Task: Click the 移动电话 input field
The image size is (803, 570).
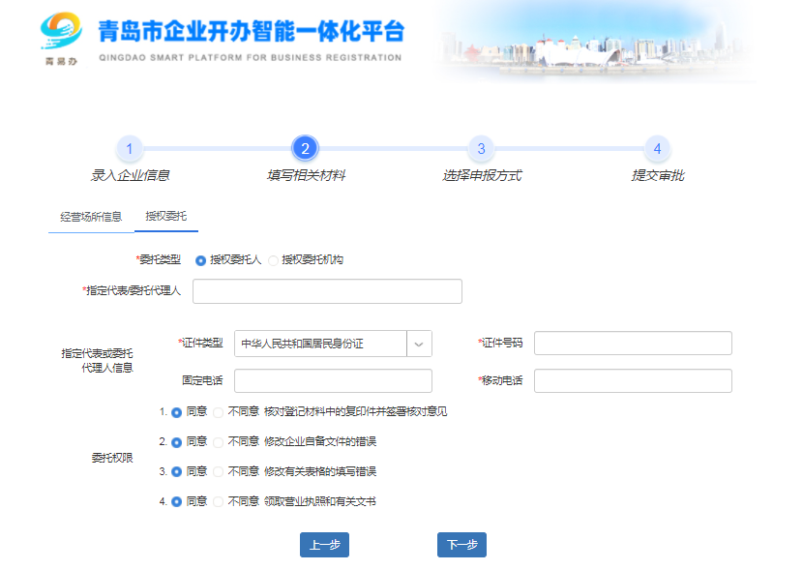Action: click(632, 380)
